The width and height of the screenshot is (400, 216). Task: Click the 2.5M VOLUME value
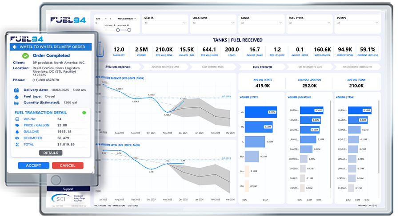coord(141,49)
